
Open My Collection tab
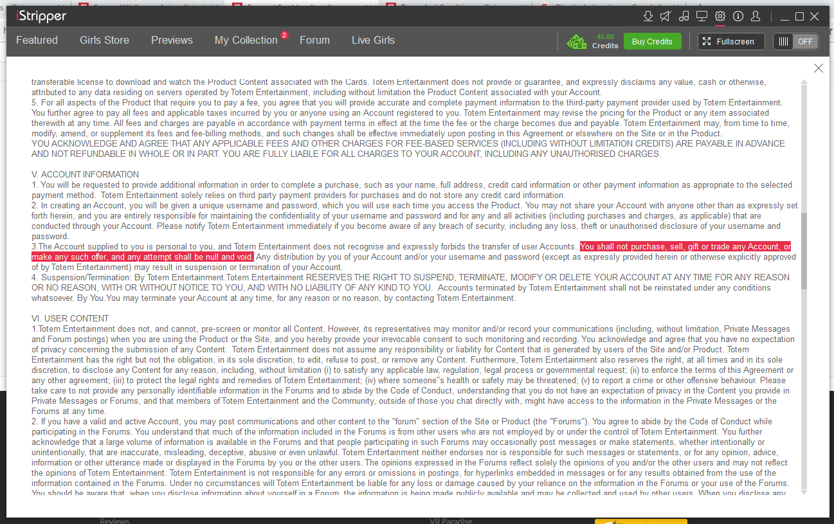point(246,40)
